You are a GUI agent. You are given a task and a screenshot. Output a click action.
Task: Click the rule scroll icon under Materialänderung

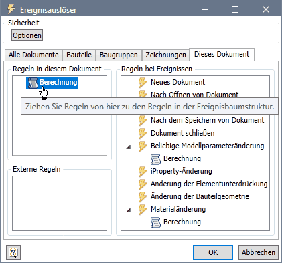click(x=155, y=222)
